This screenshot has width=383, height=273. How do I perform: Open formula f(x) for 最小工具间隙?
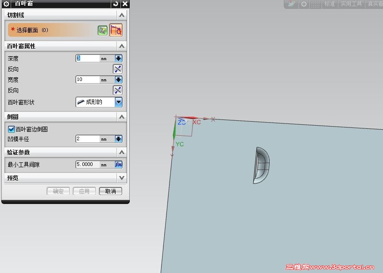pos(119,165)
